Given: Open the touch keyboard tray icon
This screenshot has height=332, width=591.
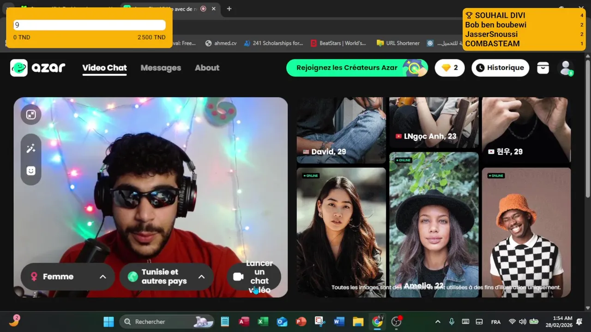Looking at the screenshot, I should coord(465,321).
